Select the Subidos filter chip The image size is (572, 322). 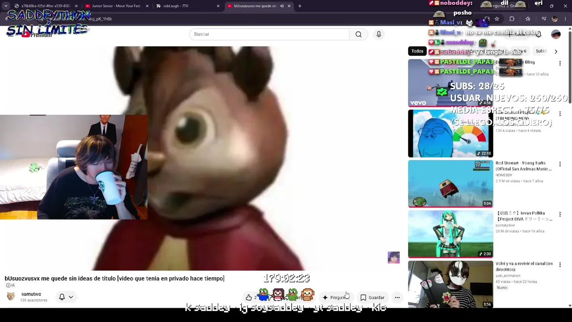[x=541, y=51]
